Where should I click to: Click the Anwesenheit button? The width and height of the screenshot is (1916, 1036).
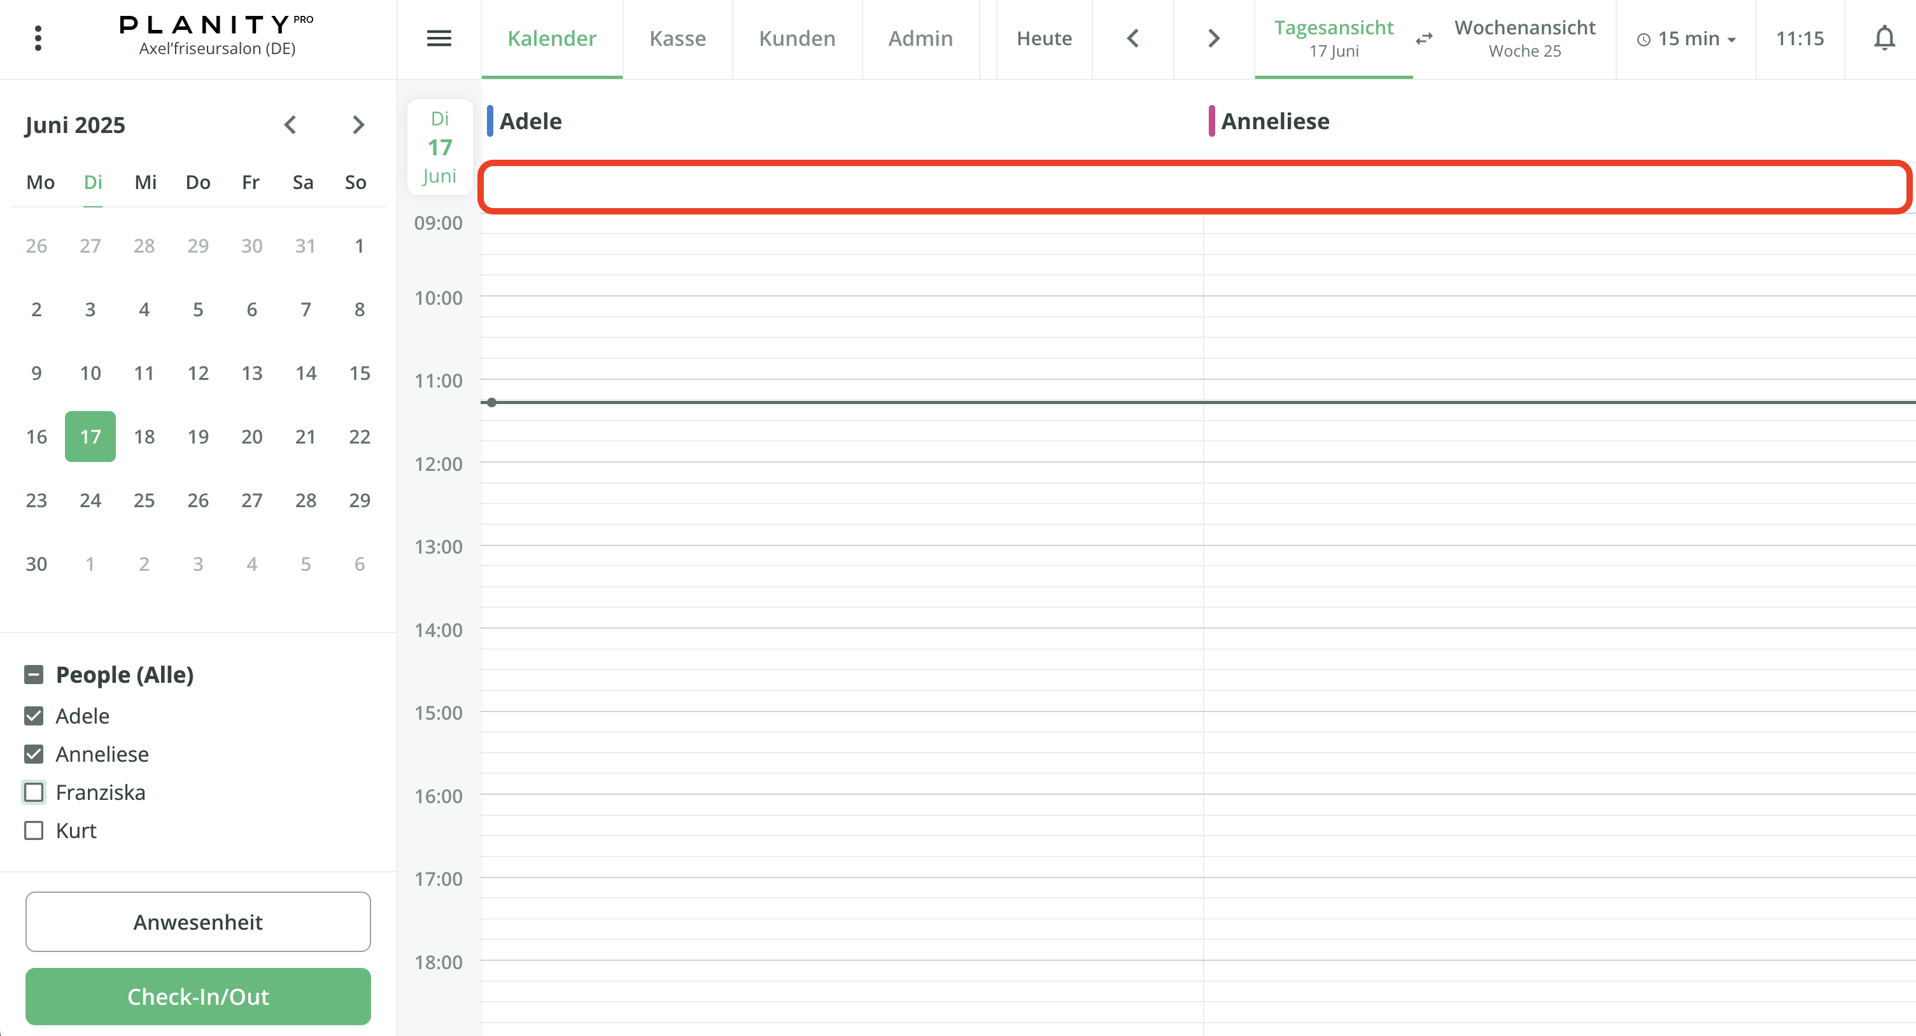(197, 921)
